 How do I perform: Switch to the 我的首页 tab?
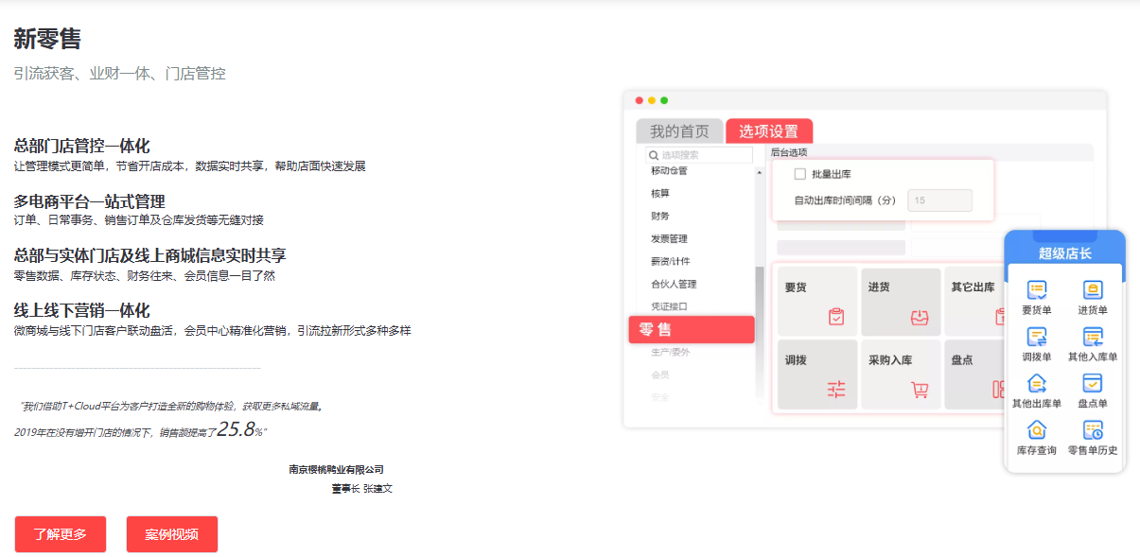point(679,131)
